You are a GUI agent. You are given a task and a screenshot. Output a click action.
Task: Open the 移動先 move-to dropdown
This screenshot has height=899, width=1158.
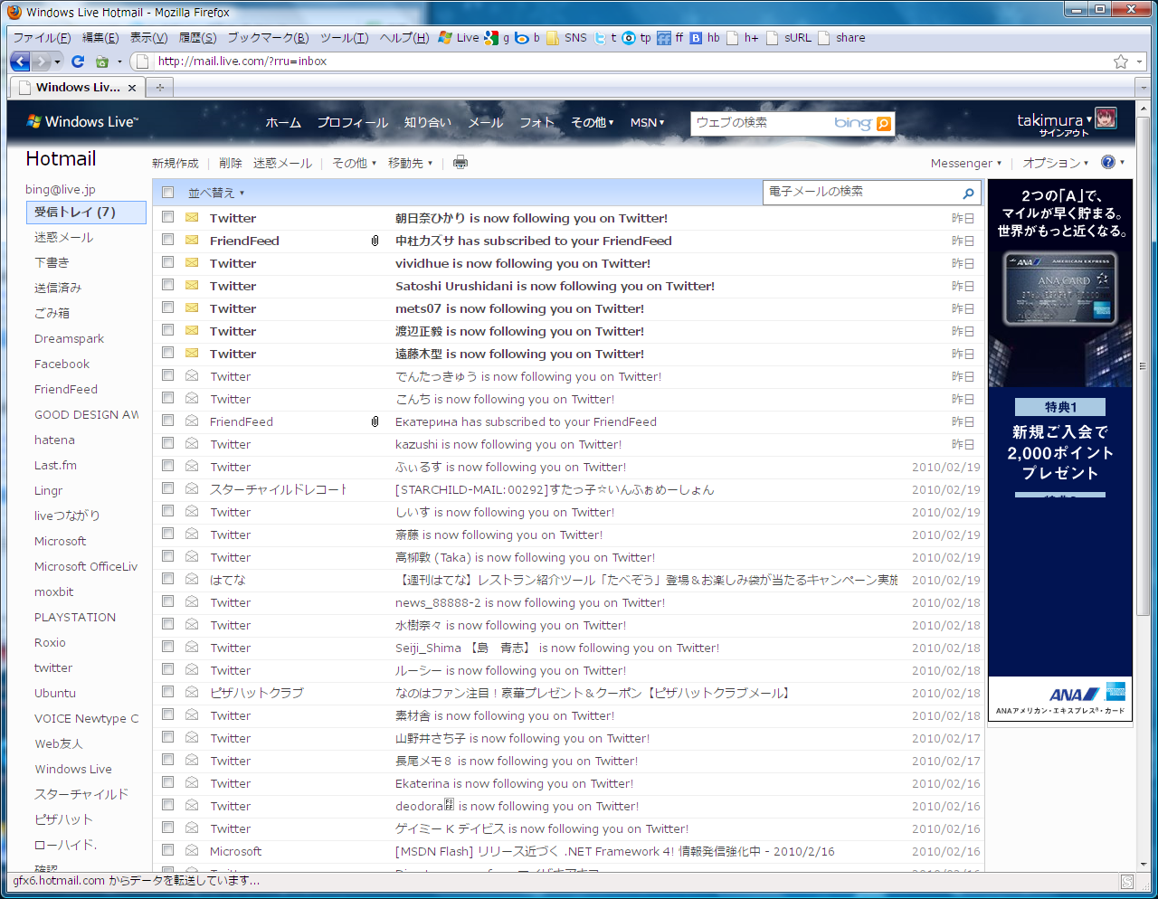410,163
